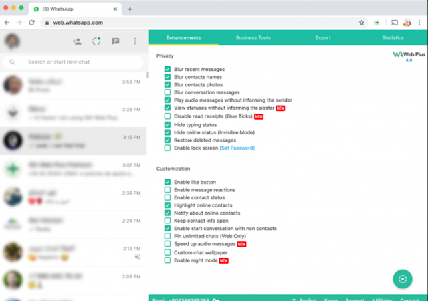Toggle Hide typing status checkbox

point(167,125)
